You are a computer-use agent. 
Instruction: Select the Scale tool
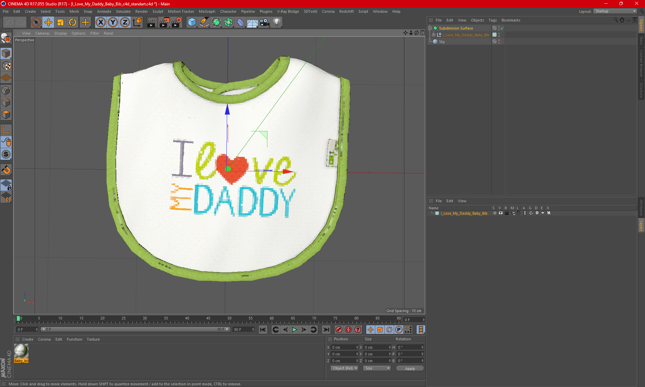point(60,23)
